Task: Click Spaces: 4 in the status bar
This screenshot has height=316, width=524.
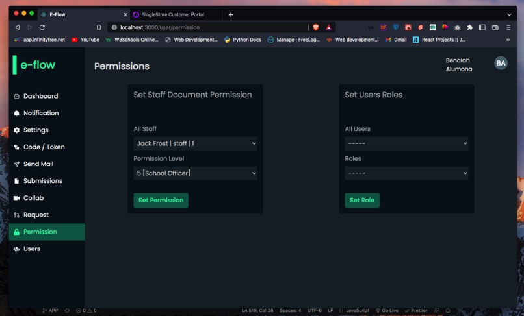Action: [290, 311]
